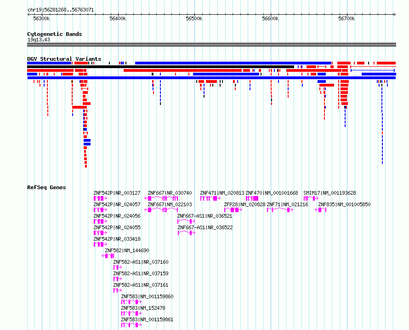The width and height of the screenshot is (409, 330).
Task: Click the 56500k ruler tick label
Action: point(194,18)
